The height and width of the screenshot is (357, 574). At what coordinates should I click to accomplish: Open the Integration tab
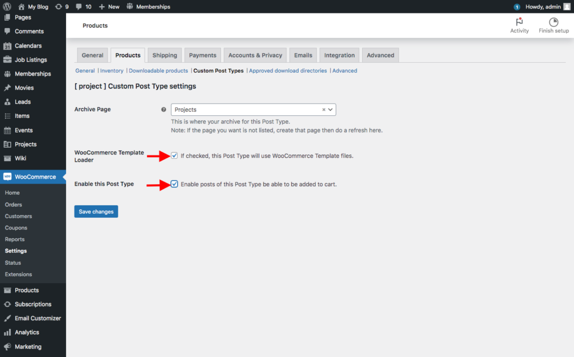339,55
